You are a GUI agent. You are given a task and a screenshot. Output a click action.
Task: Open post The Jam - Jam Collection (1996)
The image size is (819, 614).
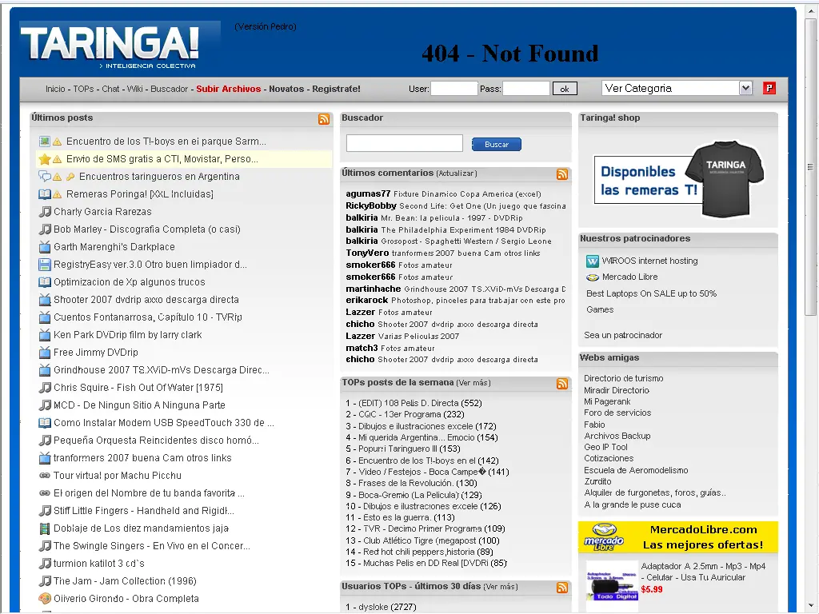[126, 581]
